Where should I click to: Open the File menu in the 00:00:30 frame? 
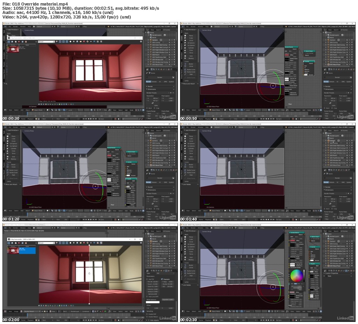point(9,27)
